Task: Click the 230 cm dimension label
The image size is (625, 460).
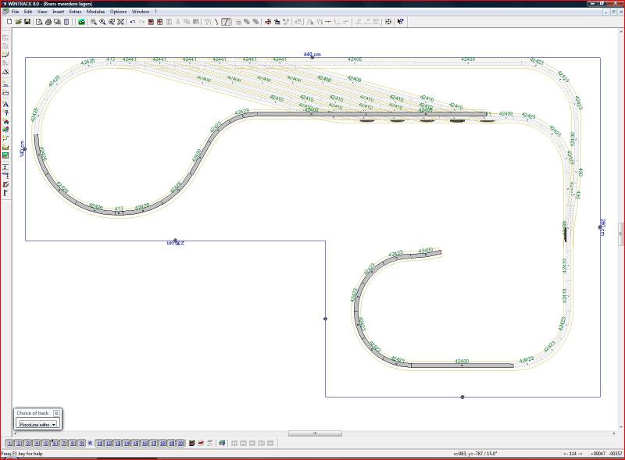Action: [176, 243]
